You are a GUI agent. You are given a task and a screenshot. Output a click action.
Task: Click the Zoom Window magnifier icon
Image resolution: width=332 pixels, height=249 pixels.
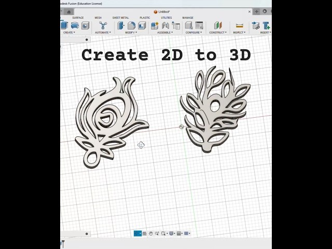tap(163, 233)
